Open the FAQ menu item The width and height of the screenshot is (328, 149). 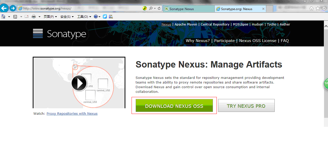pos(285,41)
